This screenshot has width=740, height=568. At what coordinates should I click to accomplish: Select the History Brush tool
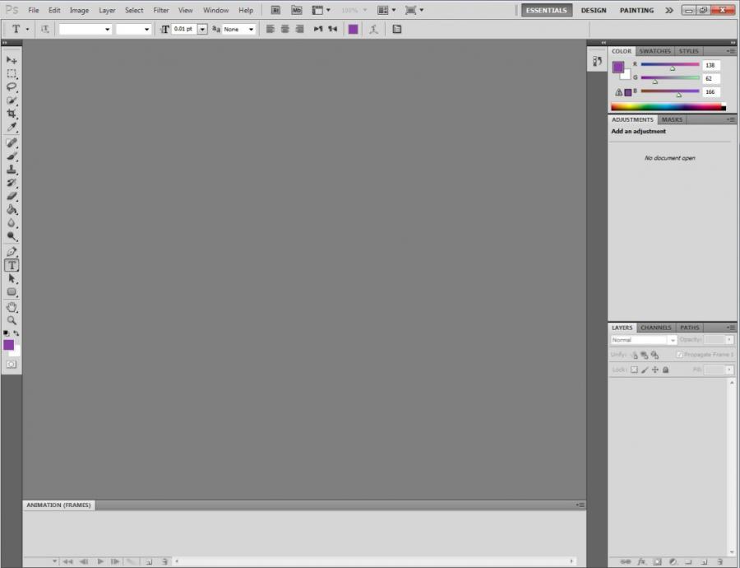[12, 183]
